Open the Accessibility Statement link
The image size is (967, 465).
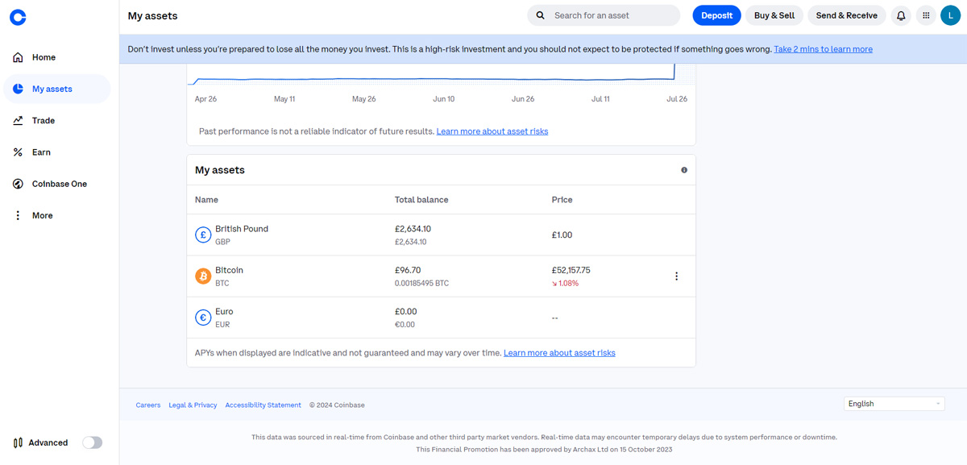(264, 405)
